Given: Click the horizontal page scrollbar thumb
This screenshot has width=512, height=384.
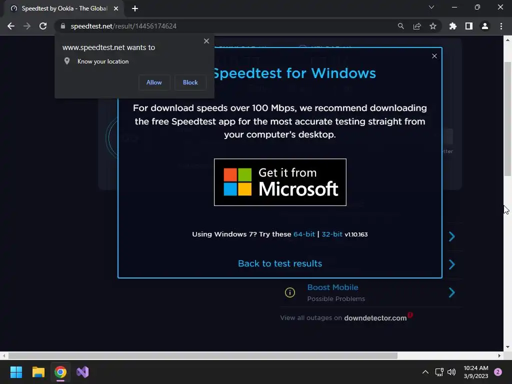Looking at the screenshot, I should [203, 355].
